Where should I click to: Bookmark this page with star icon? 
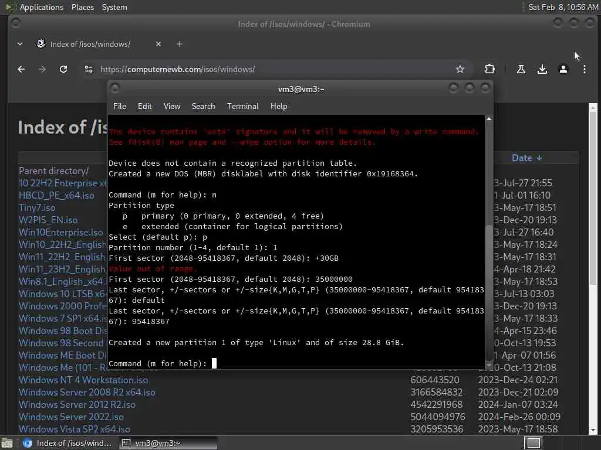click(460, 69)
